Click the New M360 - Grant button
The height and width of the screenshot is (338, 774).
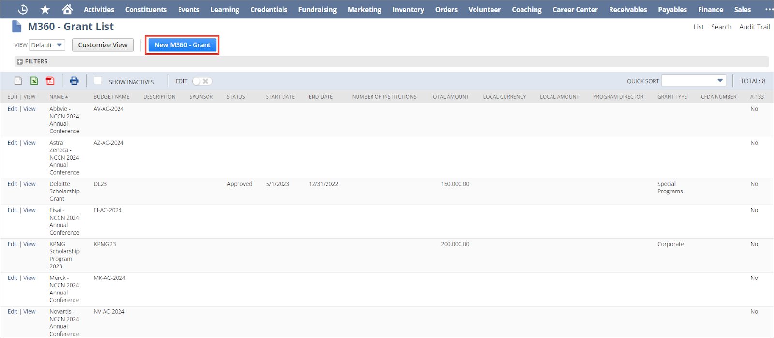182,45
